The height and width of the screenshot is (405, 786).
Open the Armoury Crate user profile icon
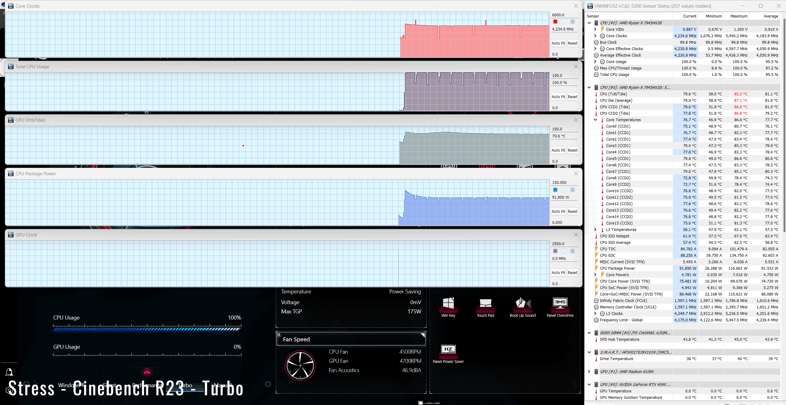click(9, 372)
